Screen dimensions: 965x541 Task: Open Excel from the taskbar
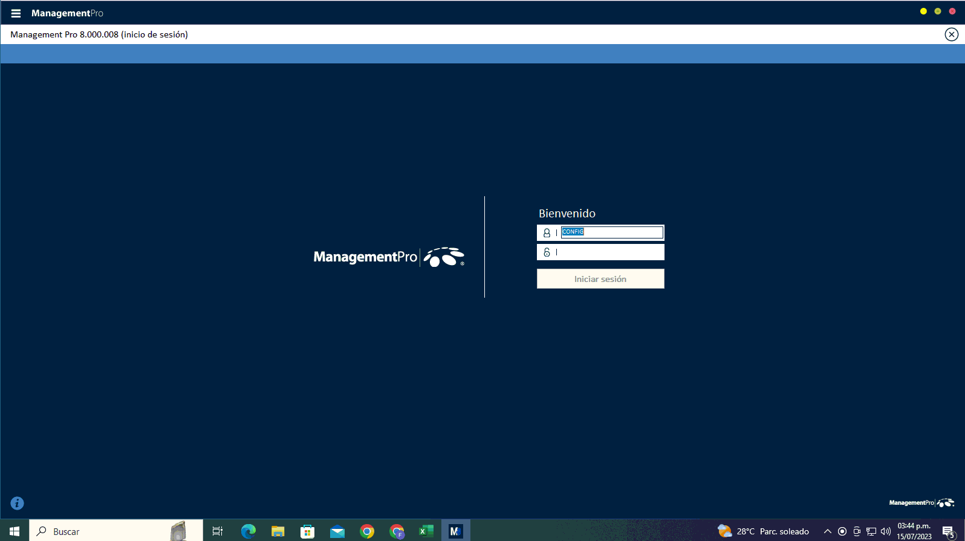[426, 531]
